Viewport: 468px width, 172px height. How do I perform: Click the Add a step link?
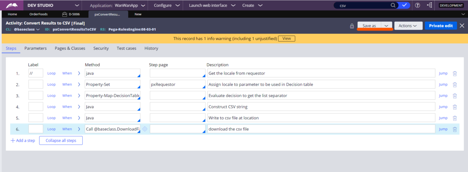pyautogui.click(x=23, y=141)
